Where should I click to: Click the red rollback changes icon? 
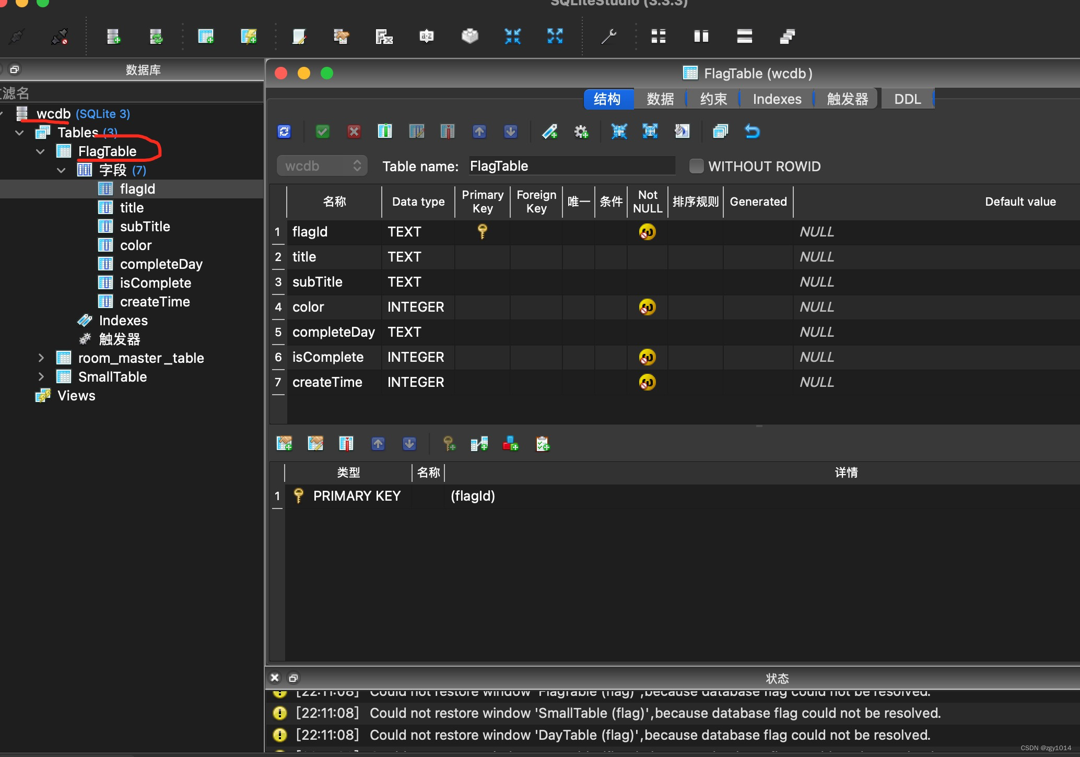point(354,132)
